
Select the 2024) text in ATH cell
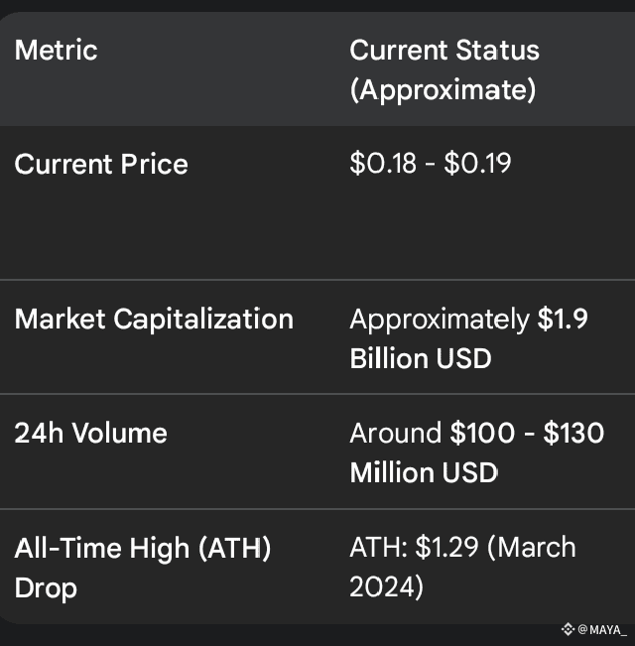387,587
